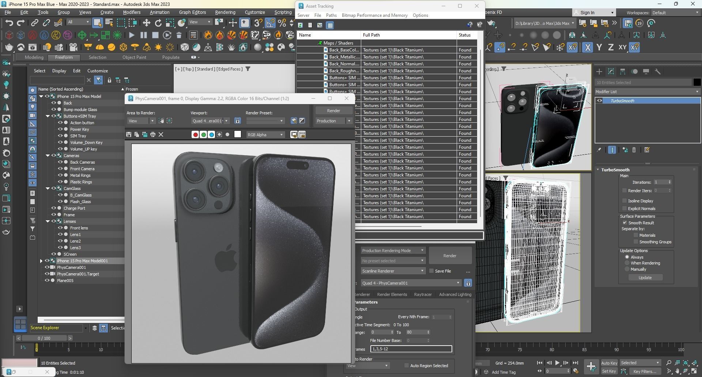702x377 pixels.
Task: Select Freeform ribbon tab
Action: coord(64,57)
